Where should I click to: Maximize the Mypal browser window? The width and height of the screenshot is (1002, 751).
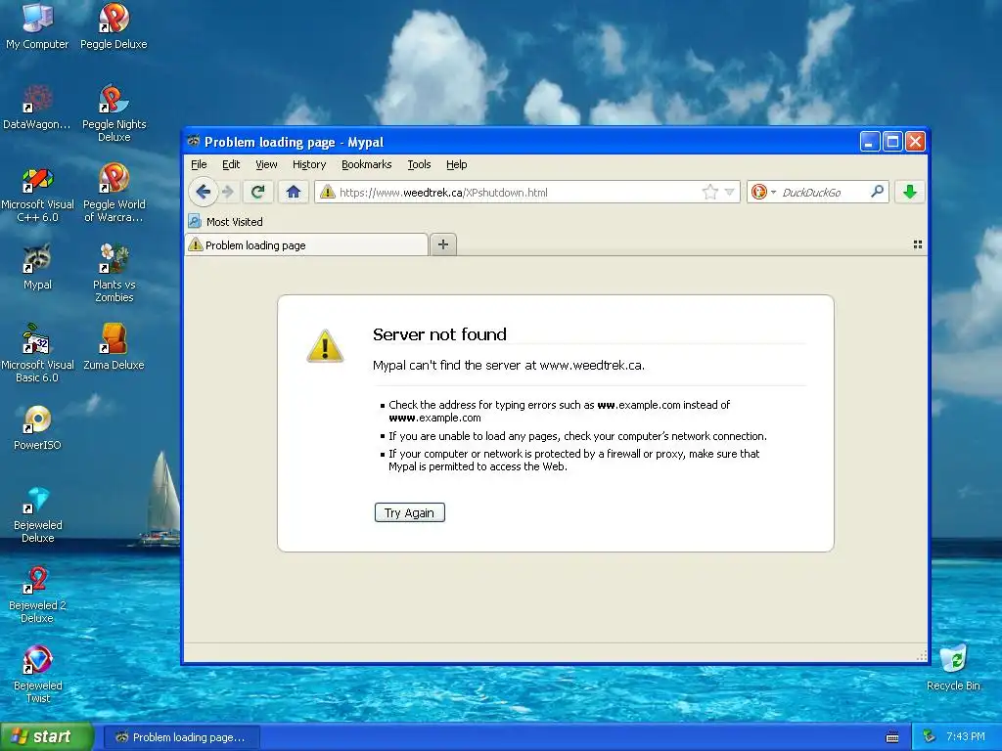click(892, 141)
